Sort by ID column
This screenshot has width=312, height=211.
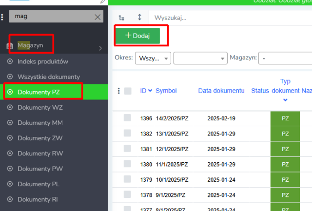pos(143,91)
